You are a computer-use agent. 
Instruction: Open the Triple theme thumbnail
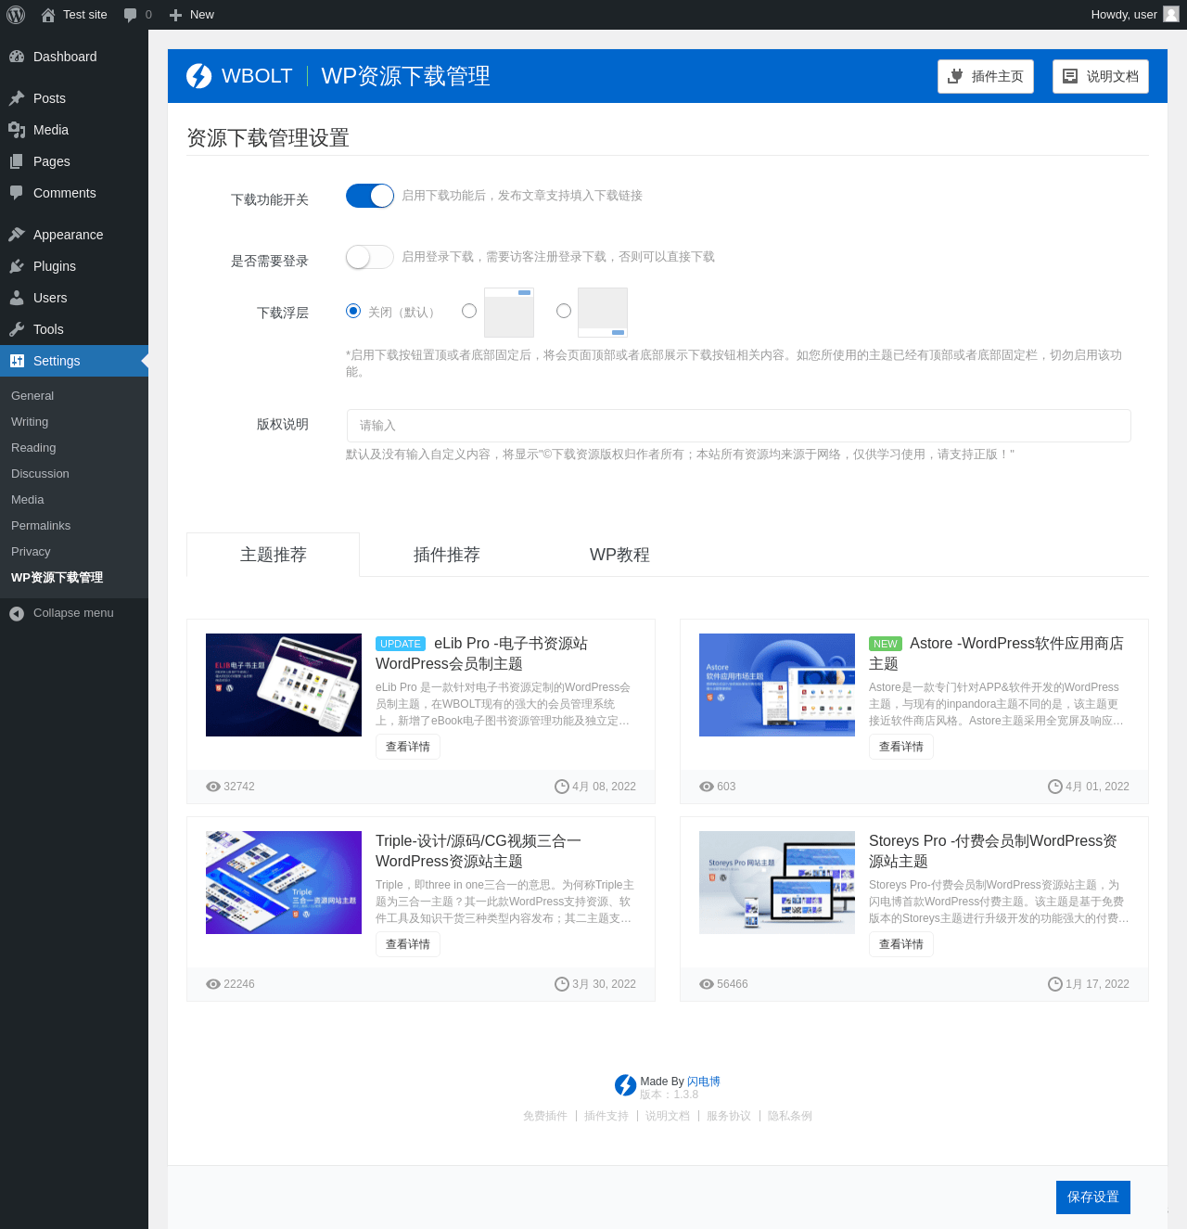[284, 882]
